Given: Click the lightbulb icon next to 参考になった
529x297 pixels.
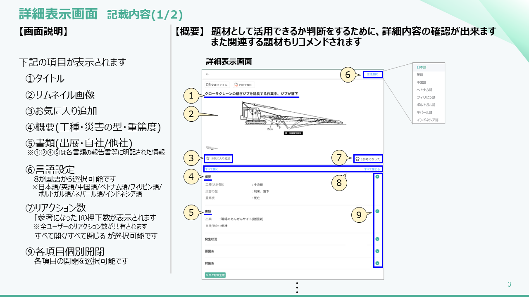Looking at the screenshot, I should tap(357, 158).
